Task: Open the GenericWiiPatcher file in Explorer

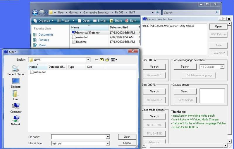Action: click(x=85, y=33)
